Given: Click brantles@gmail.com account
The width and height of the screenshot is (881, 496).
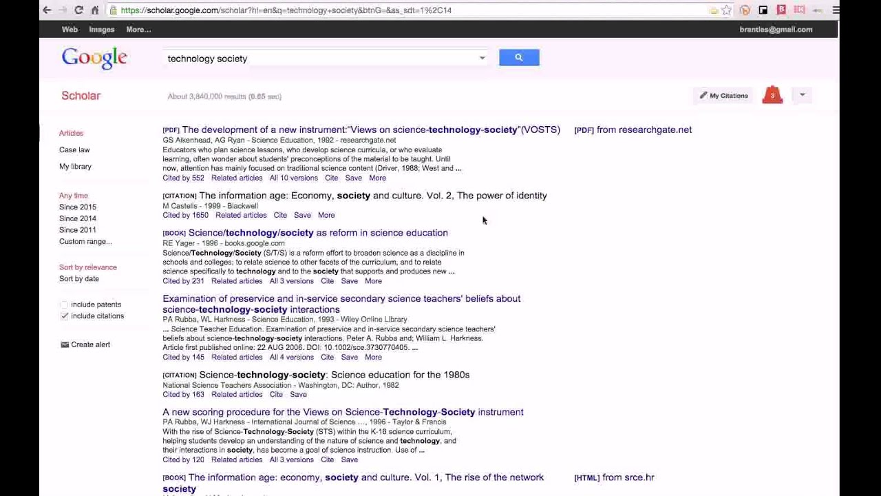Looking at the screenshot, I should 776,30.
